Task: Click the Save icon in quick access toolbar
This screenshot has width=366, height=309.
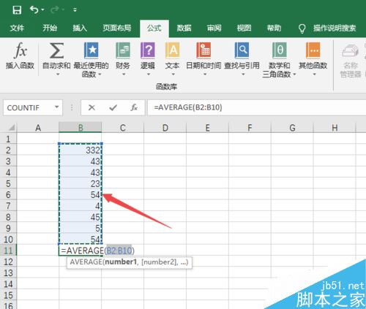Action: coord(17,10)
